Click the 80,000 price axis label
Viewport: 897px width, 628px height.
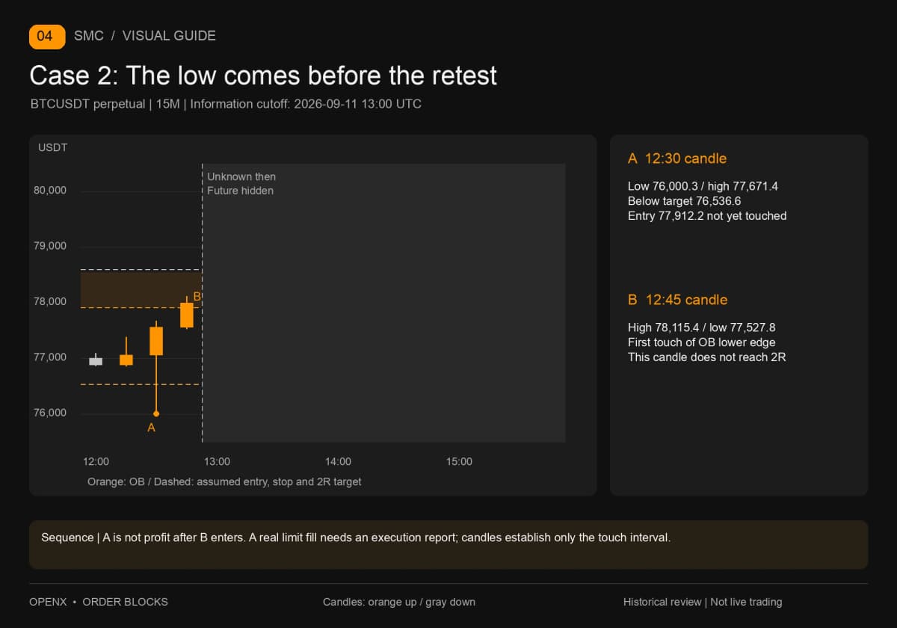point(50,191)
